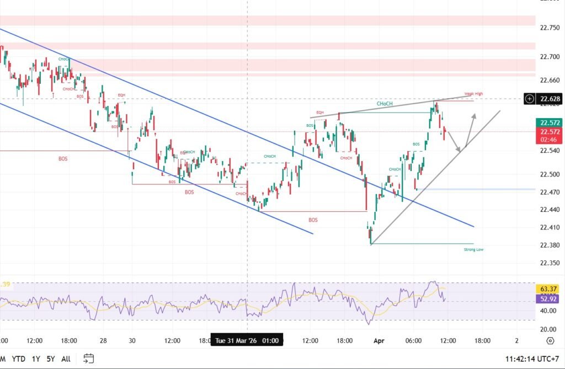Click the Weak High label on chart
This screenshot has height=369, width=565.
click(473, 94)
